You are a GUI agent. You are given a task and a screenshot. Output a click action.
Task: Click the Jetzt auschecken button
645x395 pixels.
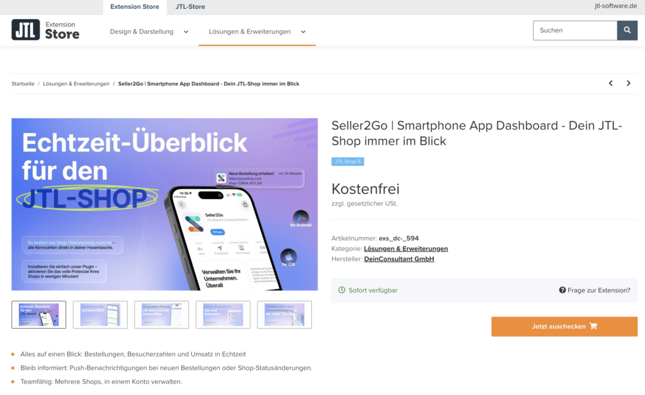coord(564,326)
